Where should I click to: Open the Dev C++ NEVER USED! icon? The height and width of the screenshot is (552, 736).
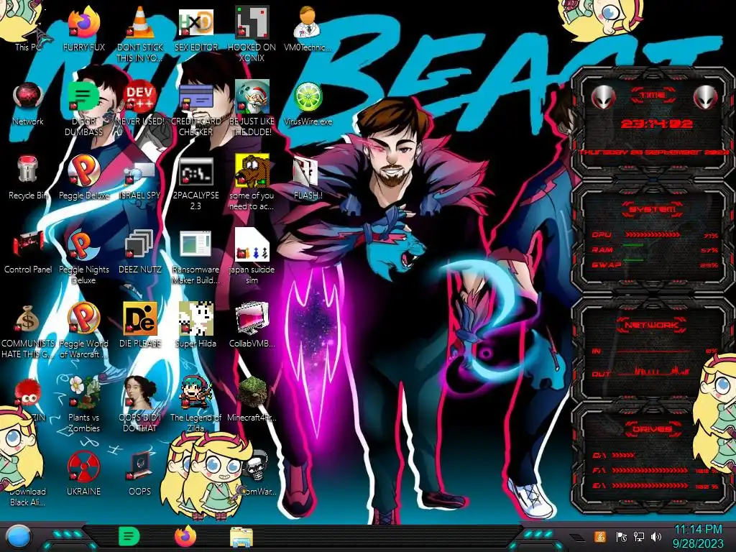[x=140, y=103]
